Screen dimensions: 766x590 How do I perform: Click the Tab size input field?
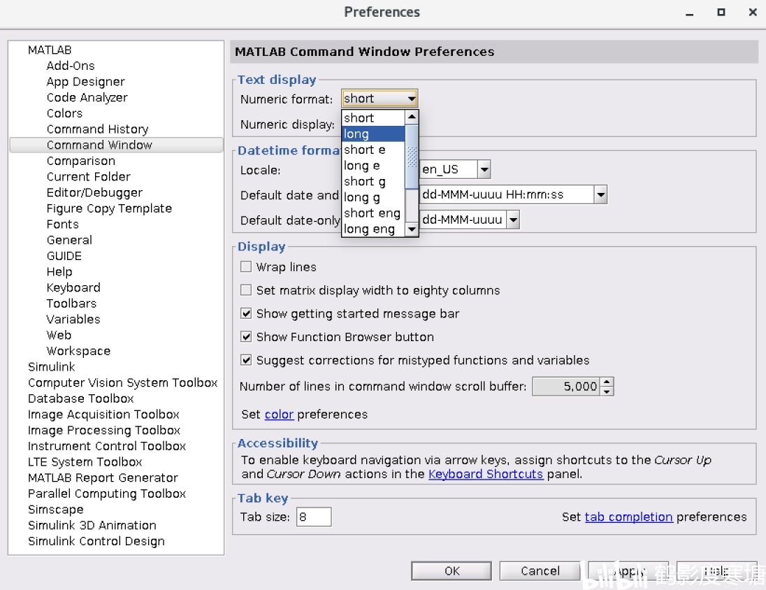pyautogui.click(x=314, y=517)
